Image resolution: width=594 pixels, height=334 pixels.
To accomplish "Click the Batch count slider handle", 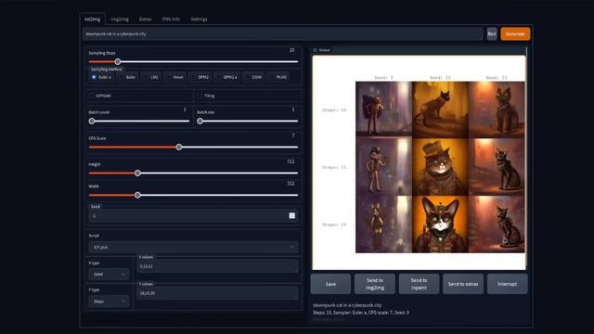I will 92,122.
